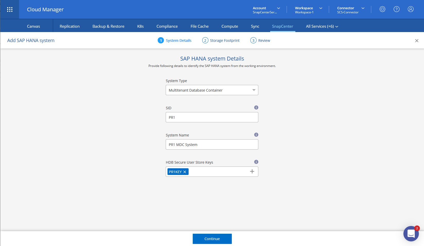Image resolution: width=424 pixels, height=246 pixels.
Task: Click the 'SAP HANA system Details' heading
Action: [x=212, y=59]
